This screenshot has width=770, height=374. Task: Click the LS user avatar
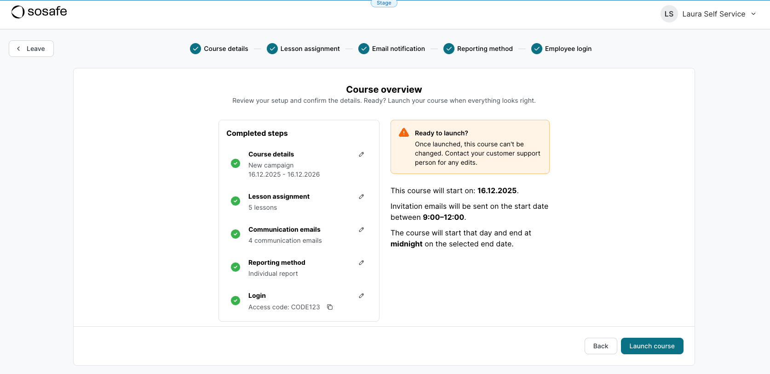pos(669,14)
